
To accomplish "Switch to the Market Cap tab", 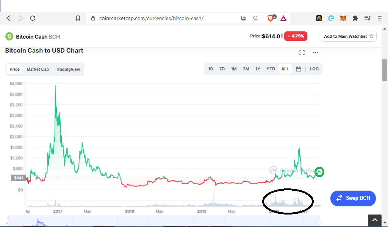I will (x=38, y=69).
